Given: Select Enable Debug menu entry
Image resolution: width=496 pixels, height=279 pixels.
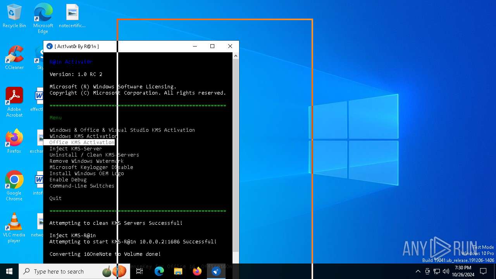Looking at the screenshot, I should (x=68, y=179).
